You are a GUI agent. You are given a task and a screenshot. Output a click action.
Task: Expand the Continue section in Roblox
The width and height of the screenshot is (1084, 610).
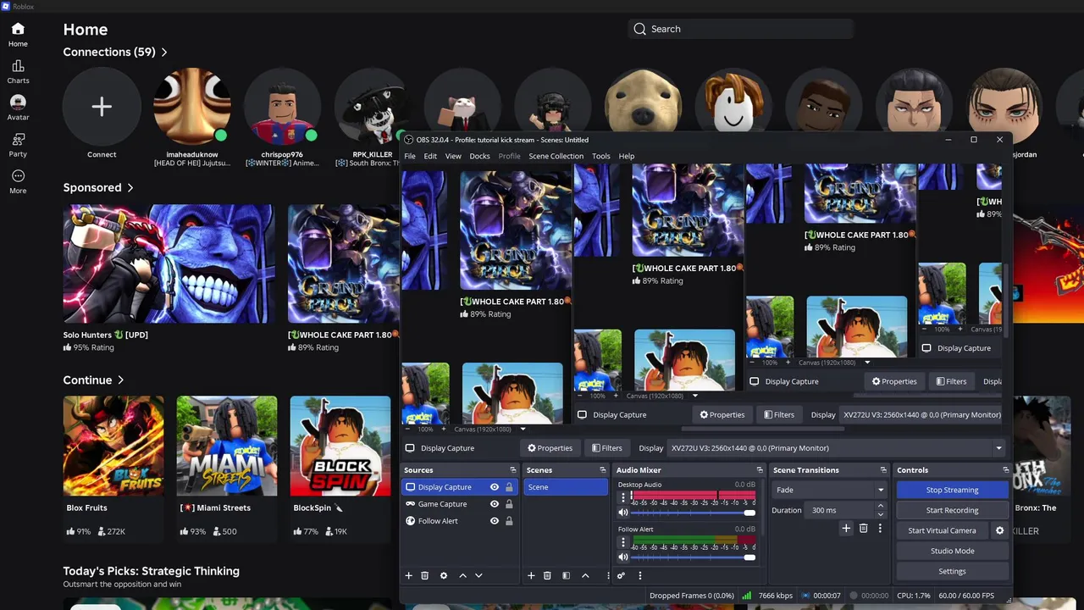tap(93, 380)
